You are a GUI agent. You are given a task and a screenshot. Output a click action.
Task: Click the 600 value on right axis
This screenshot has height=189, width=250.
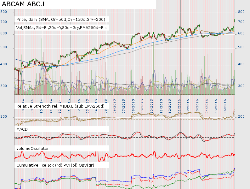(241, 33)
